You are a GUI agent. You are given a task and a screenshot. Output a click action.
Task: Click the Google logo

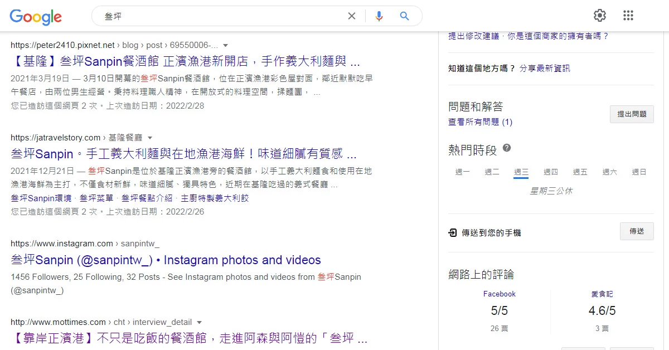(x=36, y=17)
